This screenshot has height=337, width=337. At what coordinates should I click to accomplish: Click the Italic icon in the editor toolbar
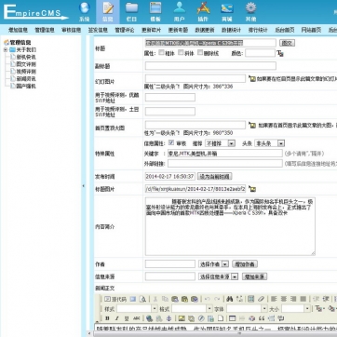click(x=116, y=318)
